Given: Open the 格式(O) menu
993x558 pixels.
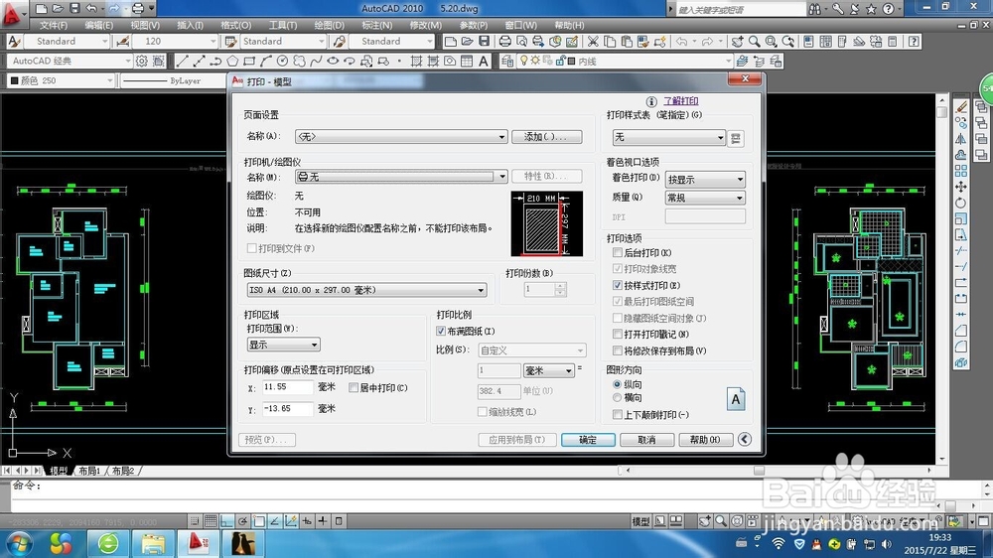Looking at the screenshot, I should [236, 26].
